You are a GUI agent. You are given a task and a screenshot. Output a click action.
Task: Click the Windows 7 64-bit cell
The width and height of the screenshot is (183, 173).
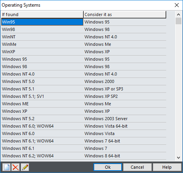(125, 141)
